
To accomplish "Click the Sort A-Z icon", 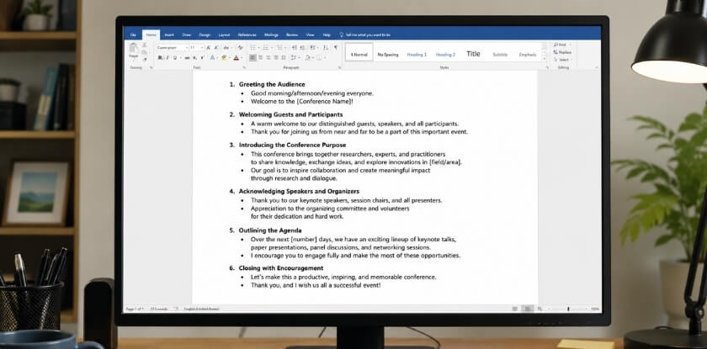I will pos(326,48).
